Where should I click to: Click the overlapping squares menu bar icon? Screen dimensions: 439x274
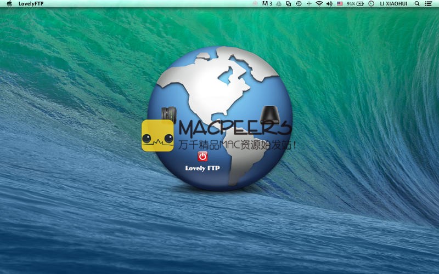click(288, 4)
